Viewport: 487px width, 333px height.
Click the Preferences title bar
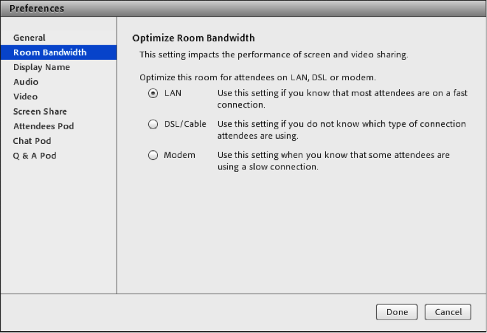coord(243,9)
